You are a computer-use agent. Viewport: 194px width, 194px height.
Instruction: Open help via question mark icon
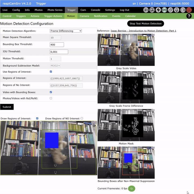click(x=189, y=16)
